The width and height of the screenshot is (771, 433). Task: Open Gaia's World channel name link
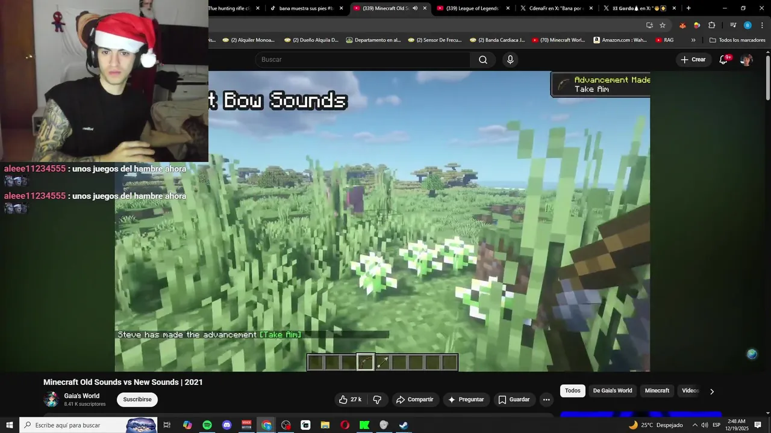click(82, 396)
